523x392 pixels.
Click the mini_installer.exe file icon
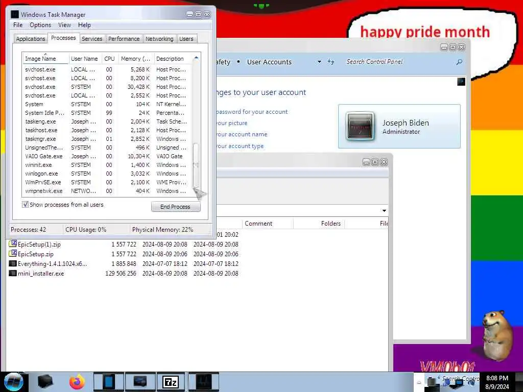[x=13, y=274]
